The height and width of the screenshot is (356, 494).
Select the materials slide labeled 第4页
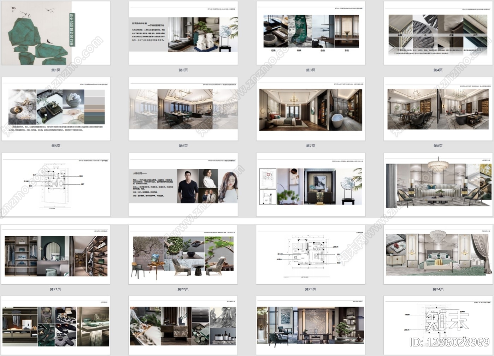pos(438,33)
